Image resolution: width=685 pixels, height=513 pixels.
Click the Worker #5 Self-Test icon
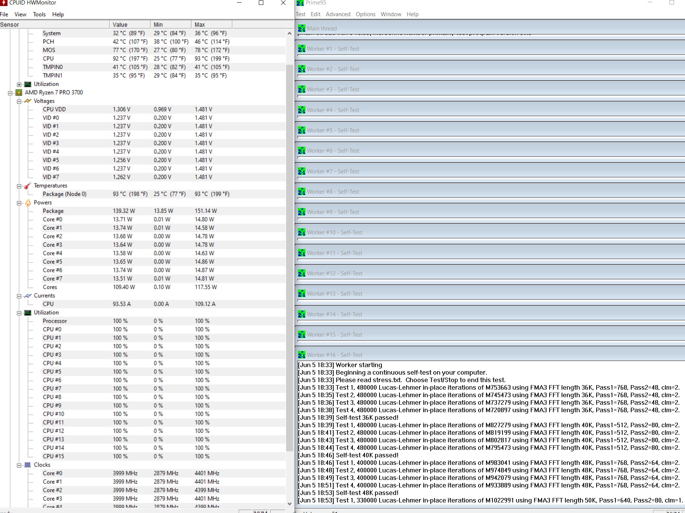[301, 130]
